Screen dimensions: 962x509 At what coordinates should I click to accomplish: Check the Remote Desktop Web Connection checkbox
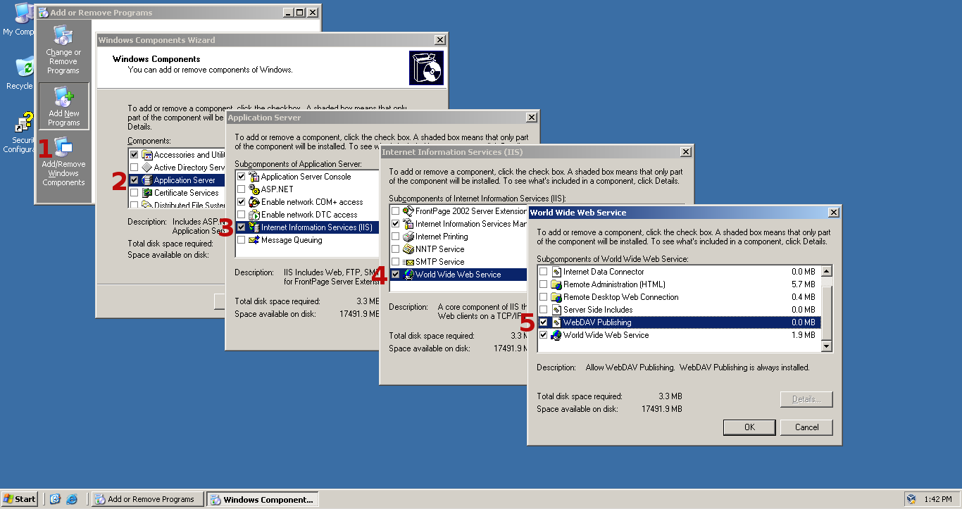pos(543,297)
